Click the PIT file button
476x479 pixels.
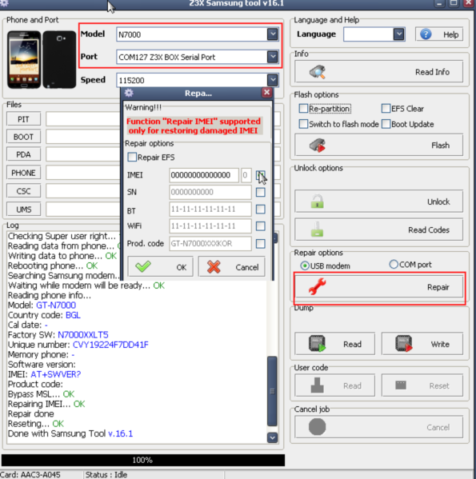coord(23,119)
